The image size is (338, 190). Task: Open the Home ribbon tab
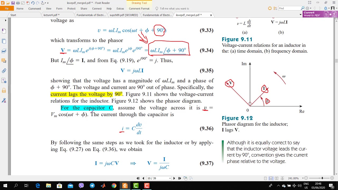(20, 8)
